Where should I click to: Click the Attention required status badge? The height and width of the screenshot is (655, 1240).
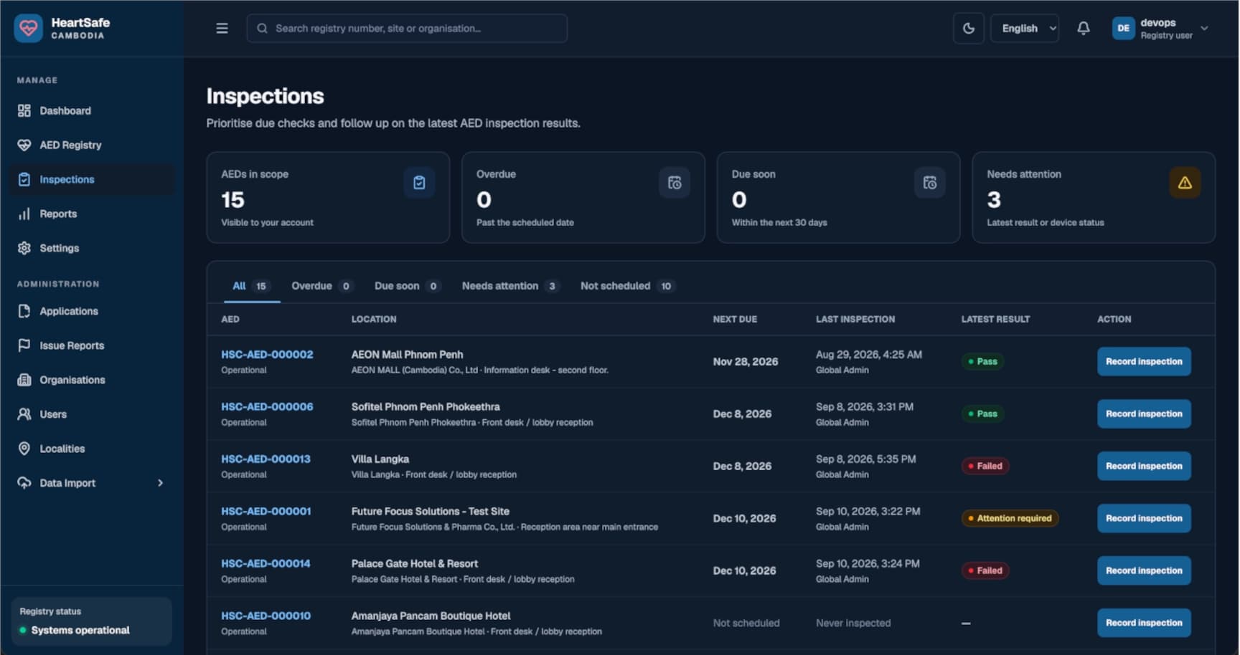(1010, 518)
